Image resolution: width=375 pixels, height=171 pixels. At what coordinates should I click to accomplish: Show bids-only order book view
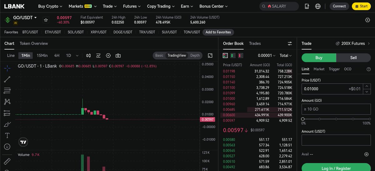[x=233, y=55]
